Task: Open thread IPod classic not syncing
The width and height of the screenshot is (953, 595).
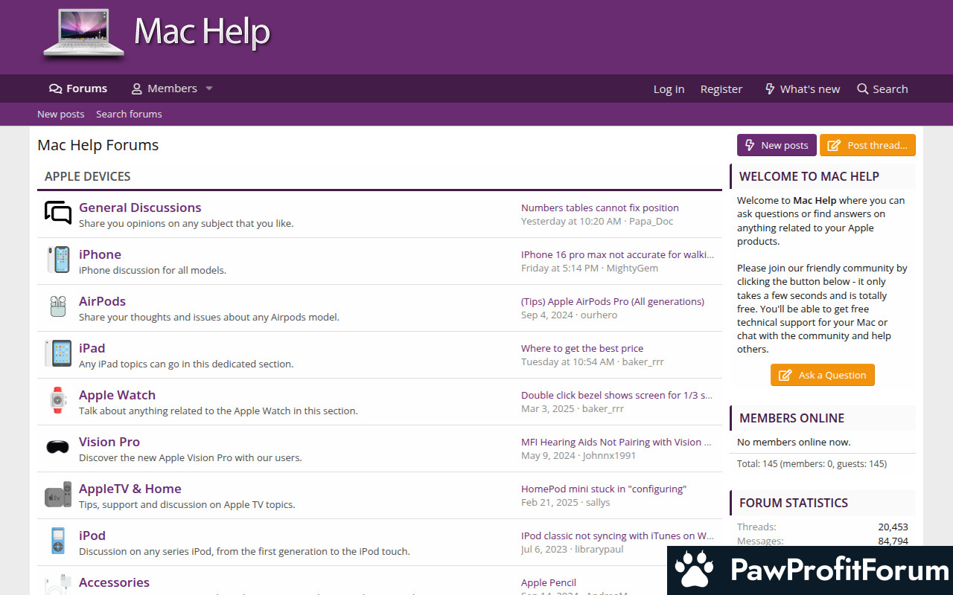Action: click(618, 535)
